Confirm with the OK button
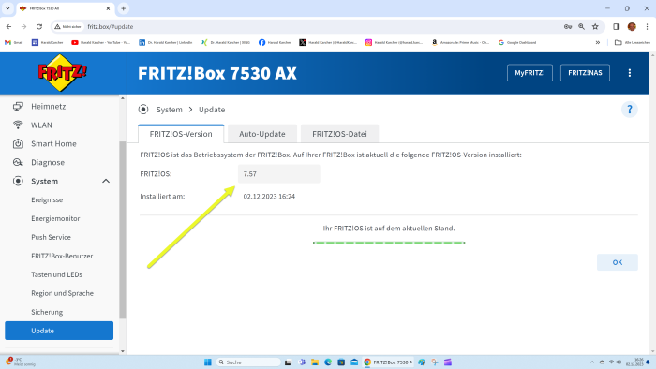Image resolution: width=656 pixels, height=369 pixels. (x=617, y=262)
